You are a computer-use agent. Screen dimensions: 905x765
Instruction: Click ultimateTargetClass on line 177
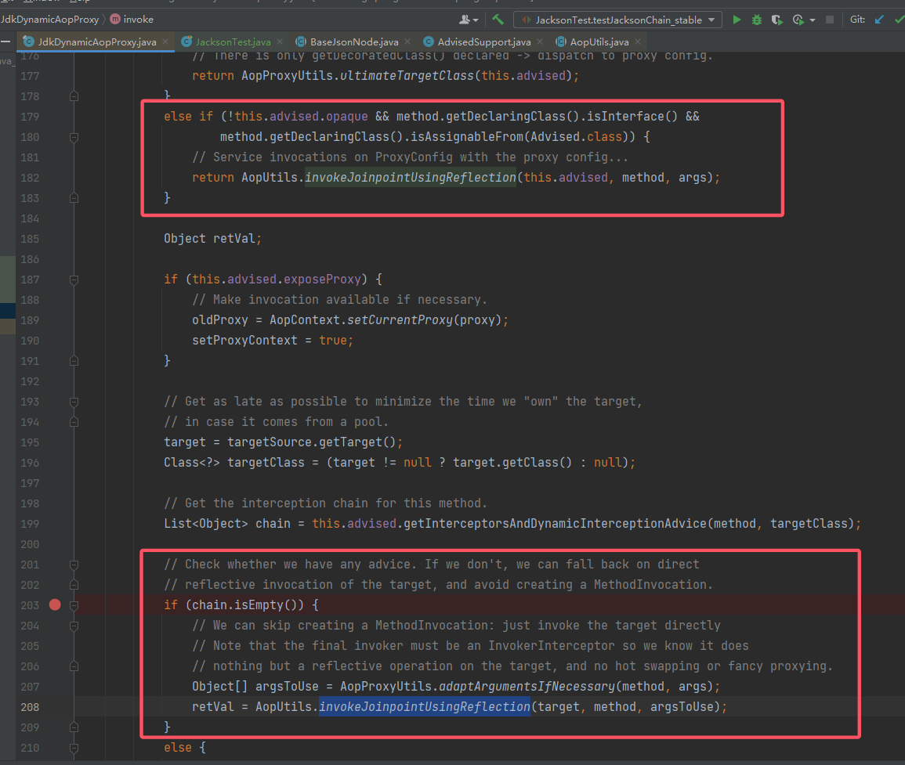click(x=407, y=76)
